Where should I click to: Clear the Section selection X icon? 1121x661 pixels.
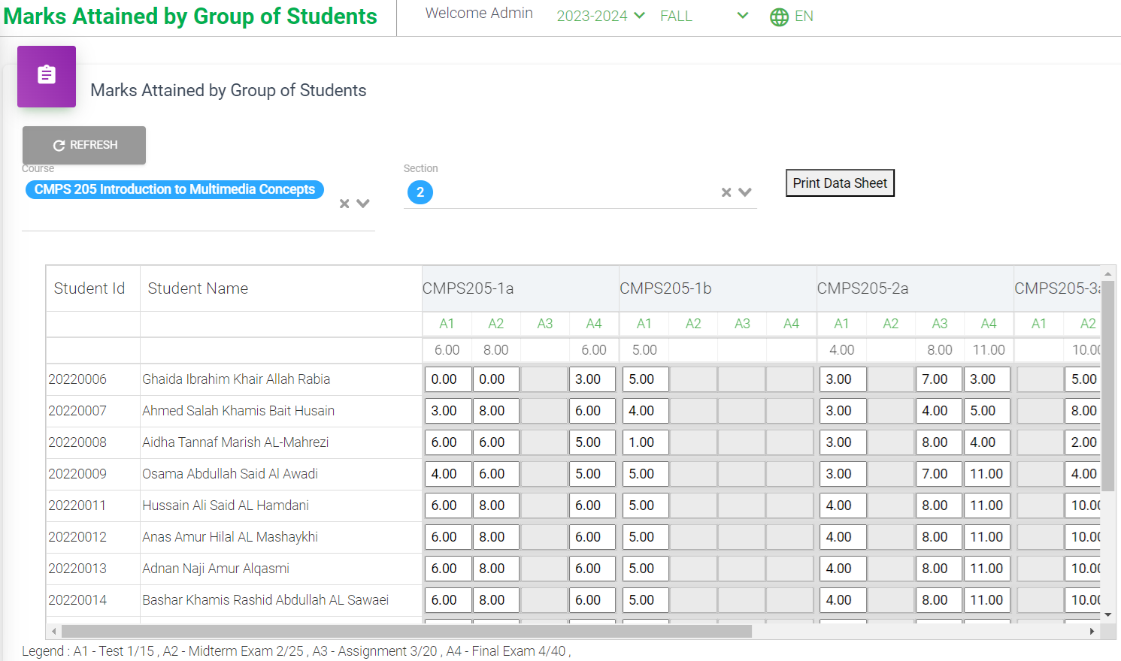coord(726,192)
